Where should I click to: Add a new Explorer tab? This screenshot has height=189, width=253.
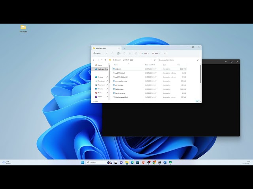click(x=125, y=48)
